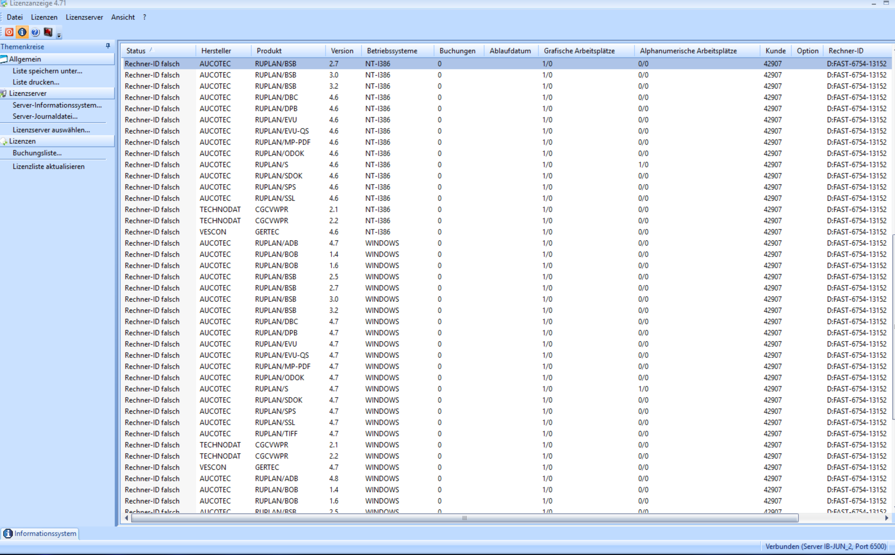Open the Ansicht menu

tap(123, 17)
